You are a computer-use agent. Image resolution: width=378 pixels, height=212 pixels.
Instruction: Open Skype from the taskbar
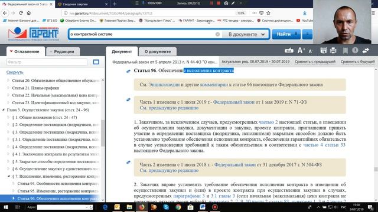coord(166,207)
